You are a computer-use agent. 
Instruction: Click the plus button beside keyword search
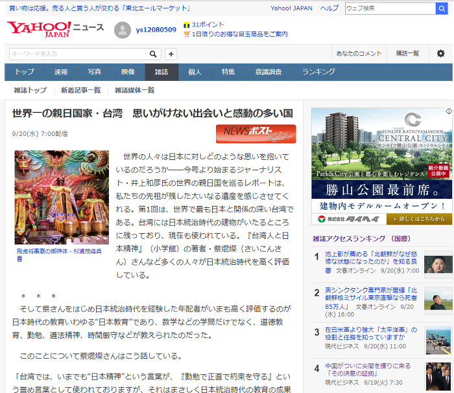tap(171, 54)
